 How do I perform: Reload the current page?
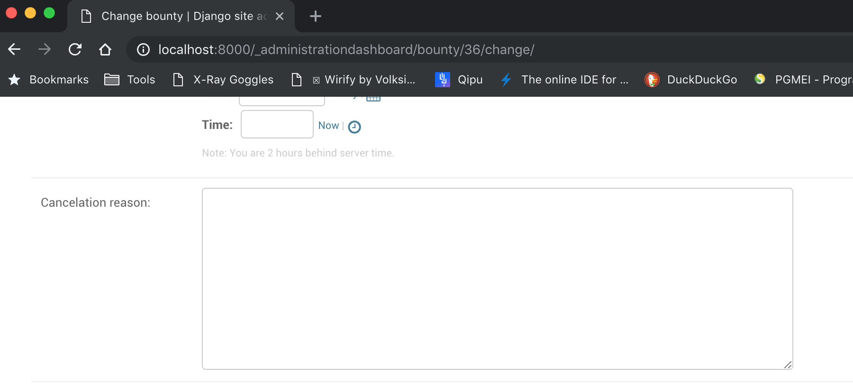tap(75, 49)
